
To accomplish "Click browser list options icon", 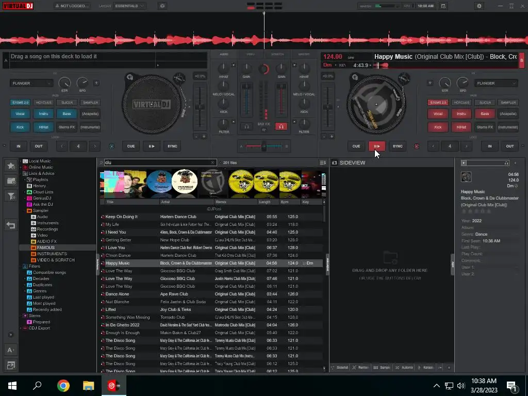I will tap(323, 162).
